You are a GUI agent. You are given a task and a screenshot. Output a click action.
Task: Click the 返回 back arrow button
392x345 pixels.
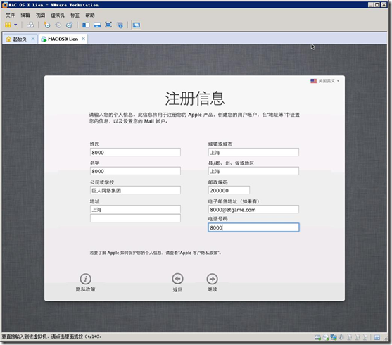tap(177, 279)
